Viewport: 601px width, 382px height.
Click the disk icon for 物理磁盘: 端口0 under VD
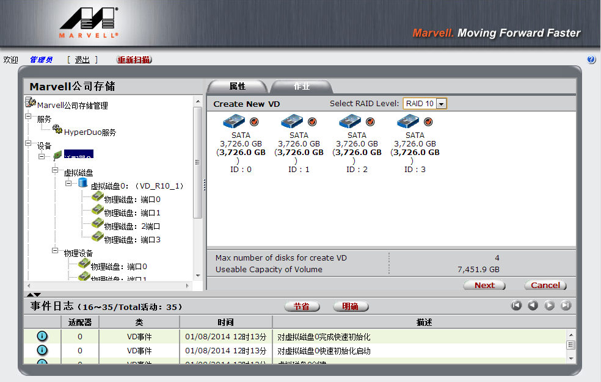[97, 196]
